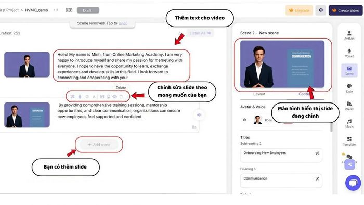
Task: Select the first scene thumbnail
Action: pyautogui.click(x=27, y=65)
